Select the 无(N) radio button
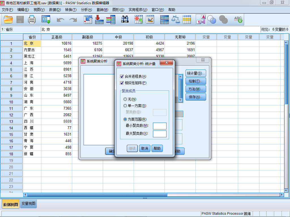Screen dimensions: 290x217 click(125, 99)
